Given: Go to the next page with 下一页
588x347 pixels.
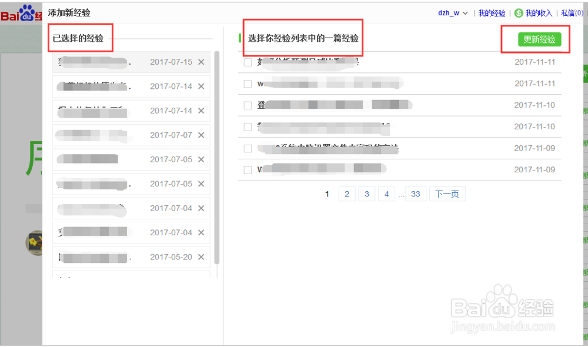Looking at the screenshot, I should click(448, 193).
